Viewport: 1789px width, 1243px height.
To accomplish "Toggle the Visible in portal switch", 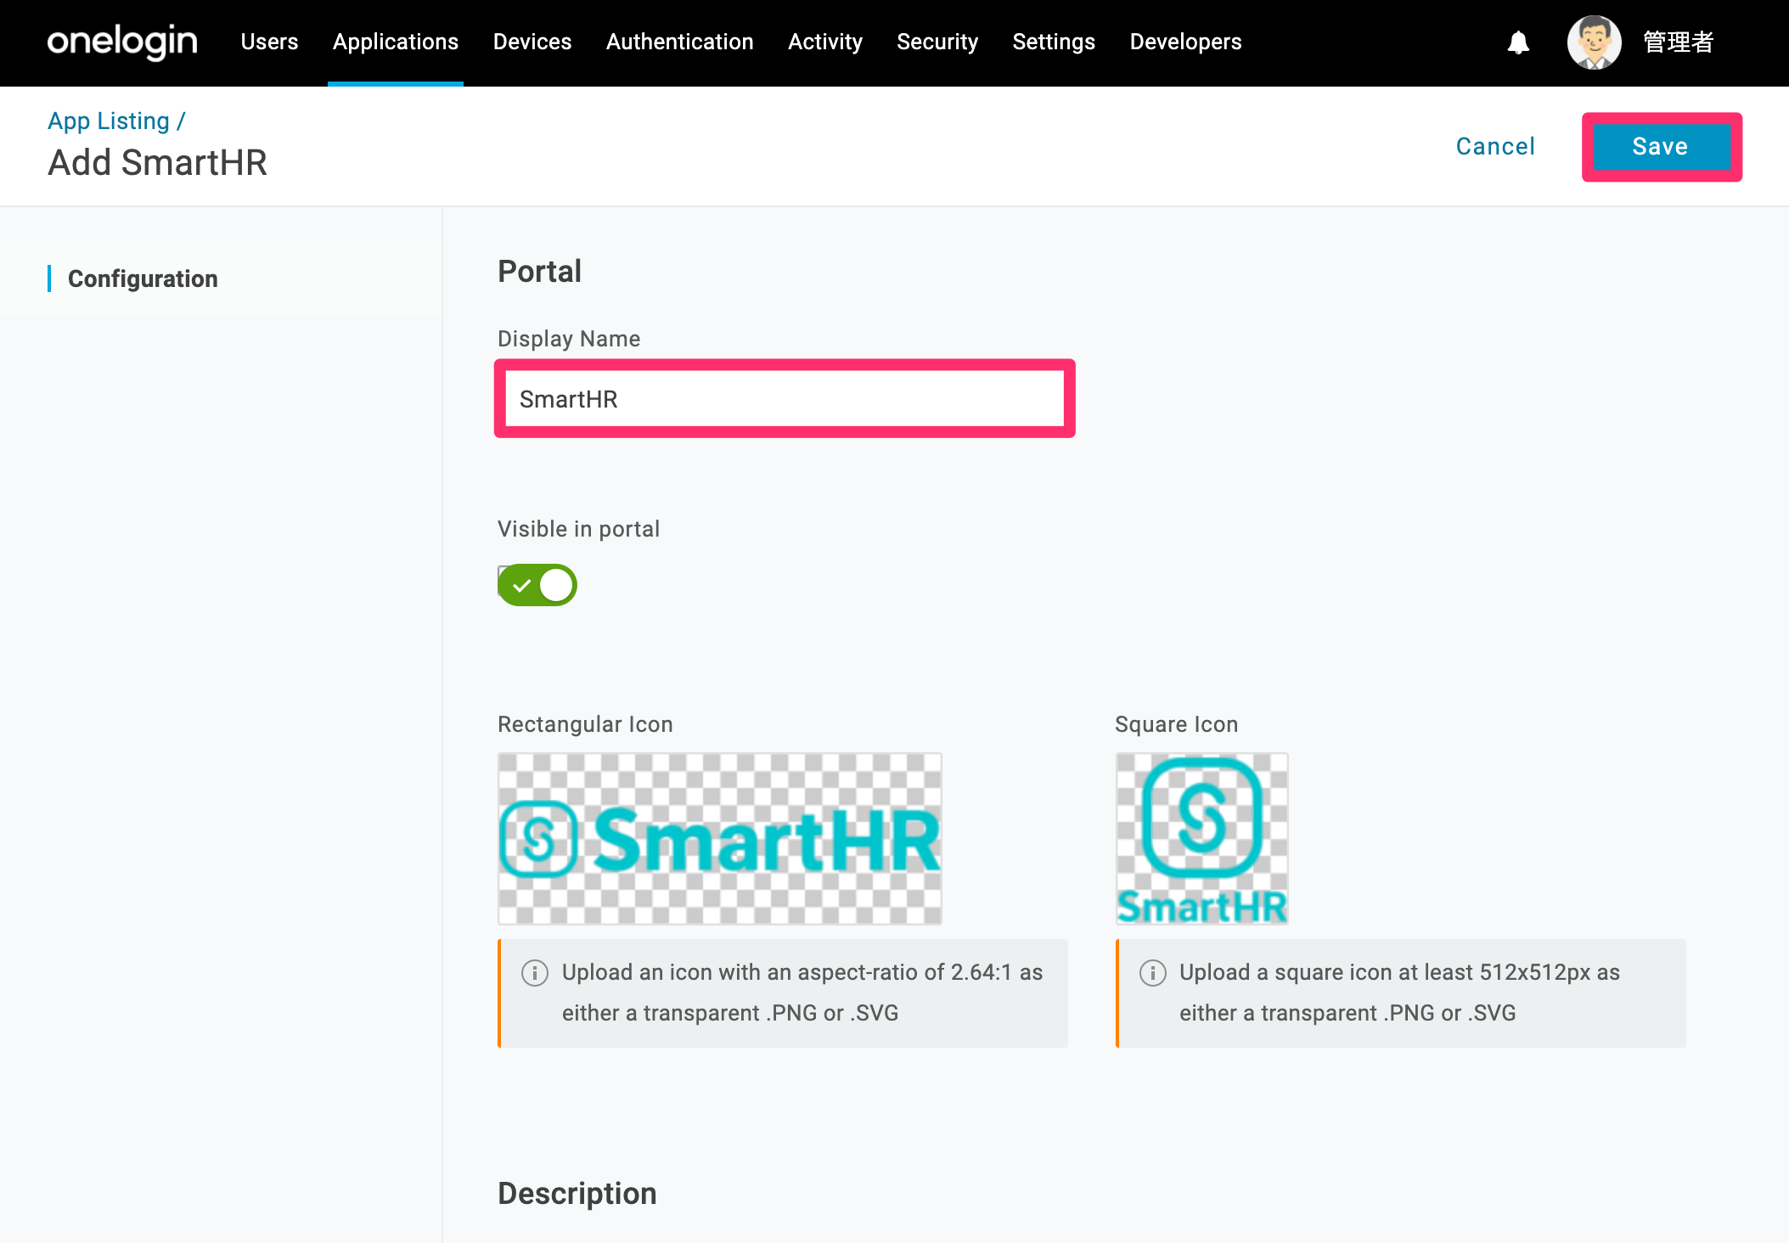I will [x=537, y=585].
